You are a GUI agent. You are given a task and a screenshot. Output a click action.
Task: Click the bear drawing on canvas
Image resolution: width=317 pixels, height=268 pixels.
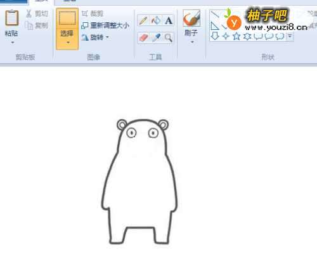pos(139,182)
